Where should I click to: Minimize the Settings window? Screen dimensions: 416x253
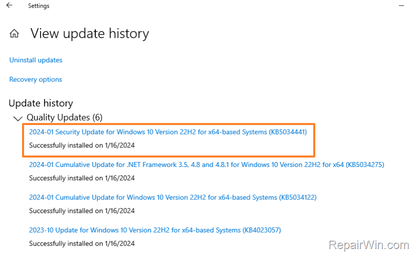tap(401, 6)
